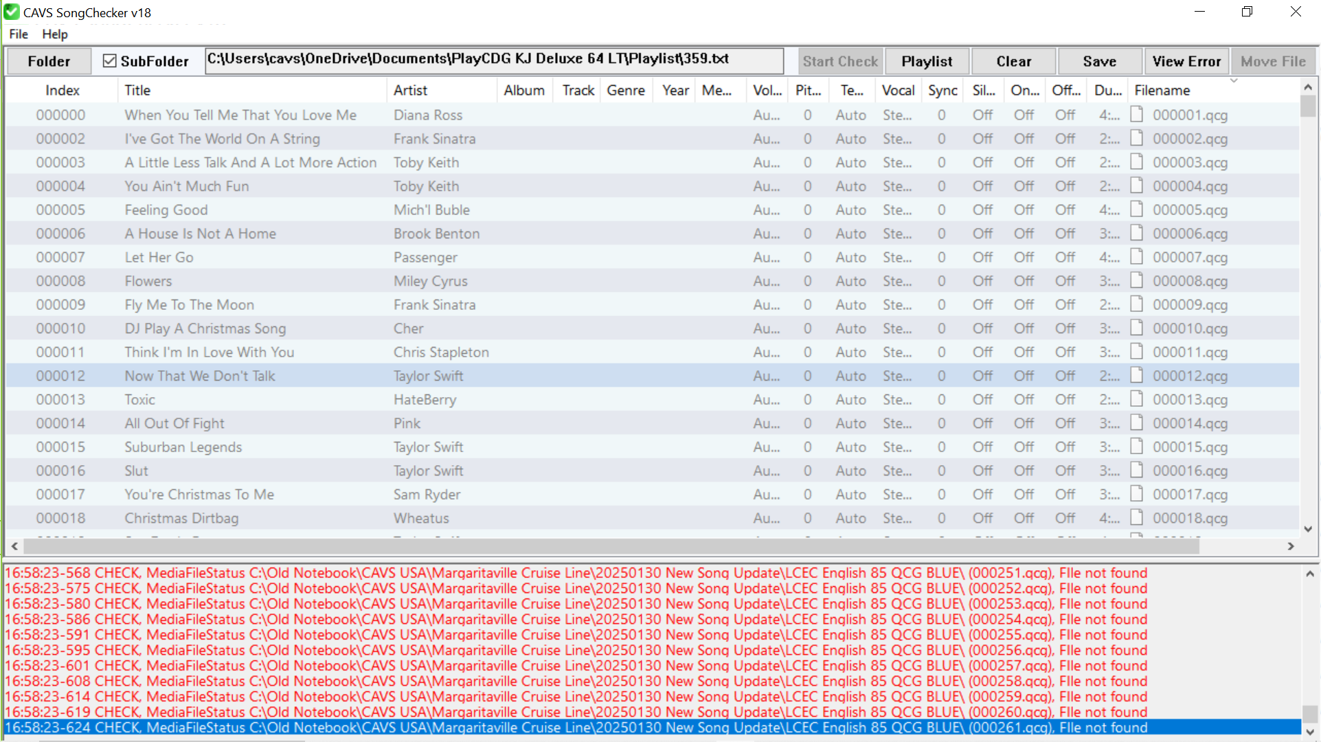
Task: Click the CAVS SongChecker app icon in title bar
Action: click(12, 12)
